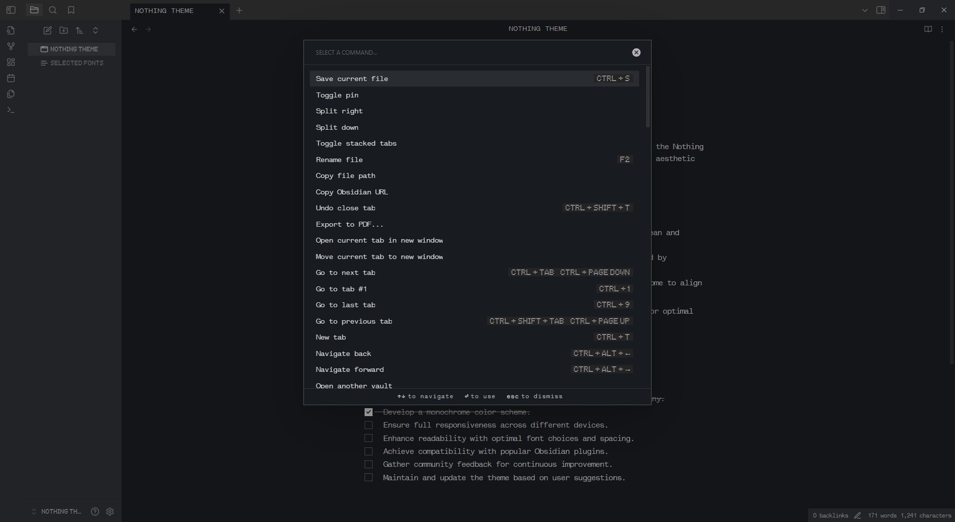Run 'Copy file path' command
This screenshot has height=522, width=955.
[475, 175]
